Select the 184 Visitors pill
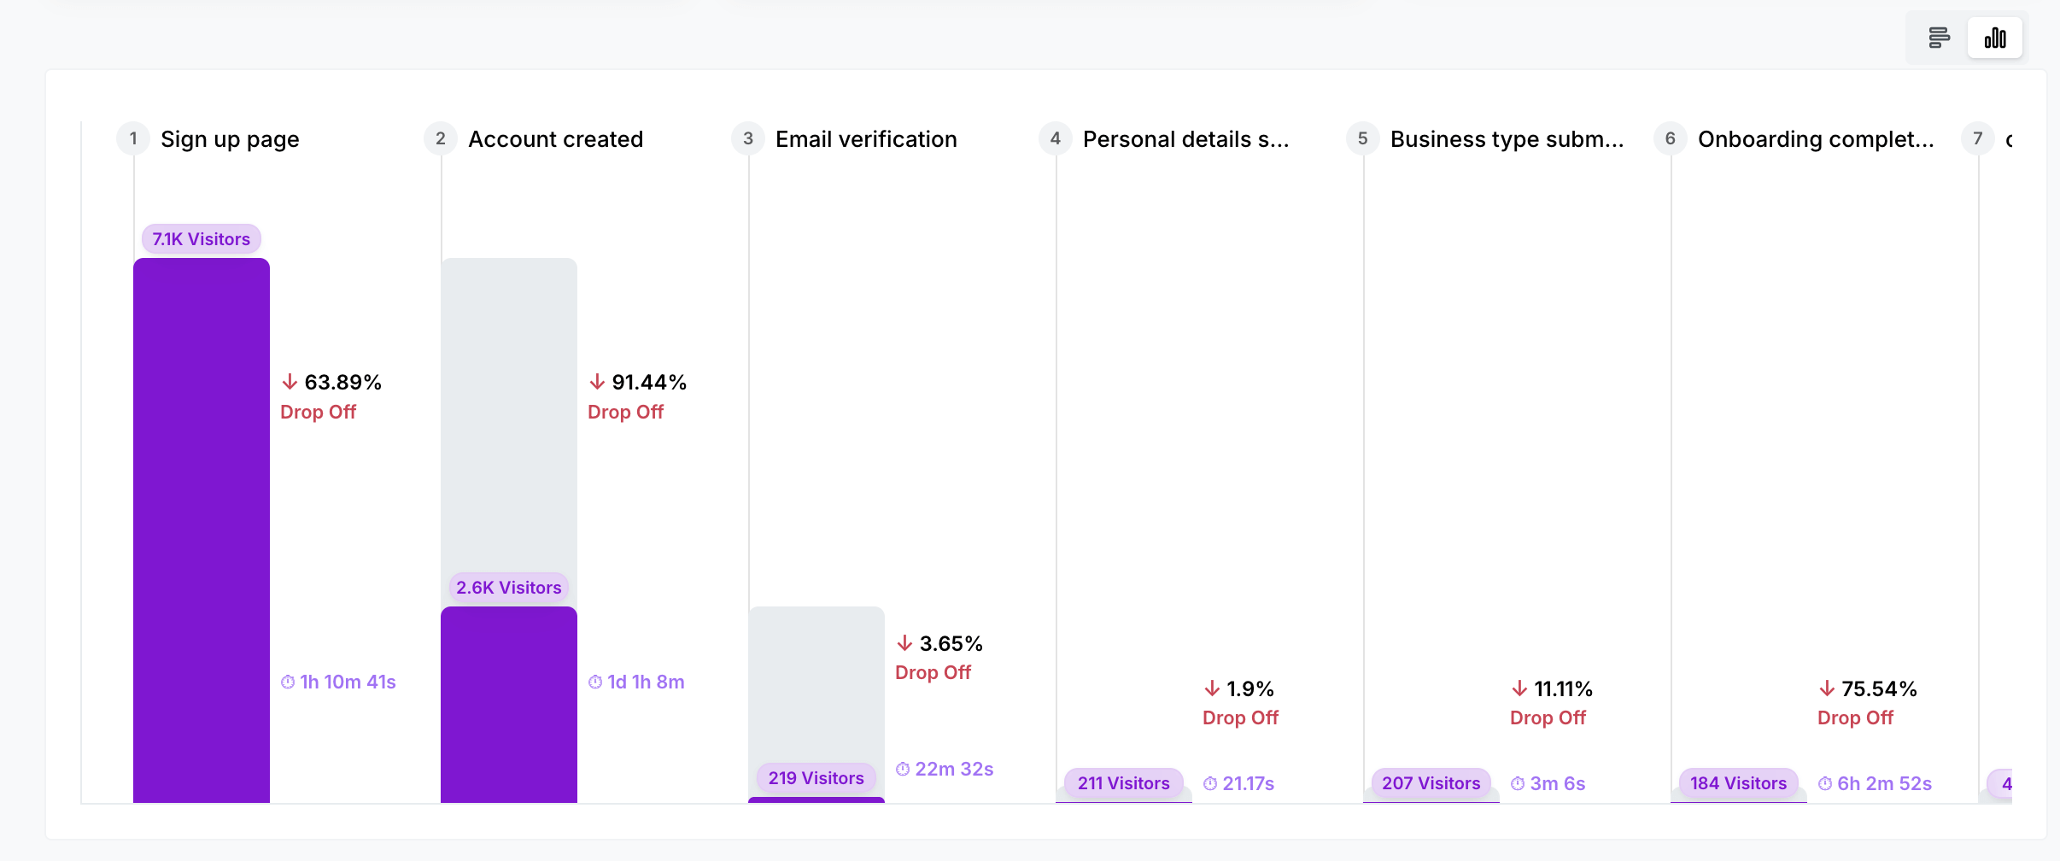Image resolution: width=2060 pixels, height=861 pixels. pos(1739,783)
